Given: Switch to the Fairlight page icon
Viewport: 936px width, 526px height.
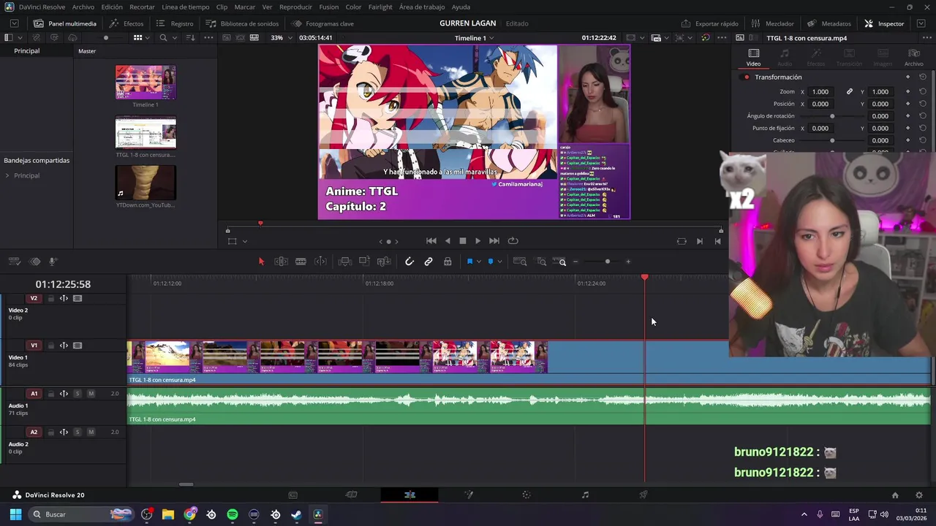Looking at the screenshot, I should coord(585,495).
